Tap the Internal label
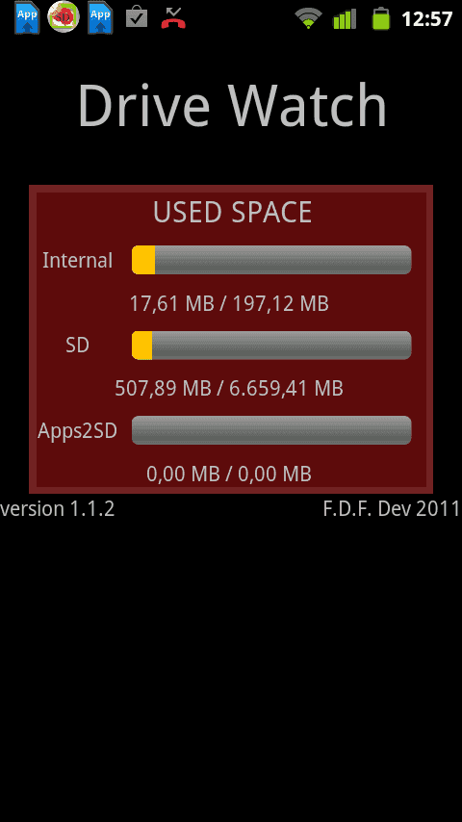 (78, 261)
